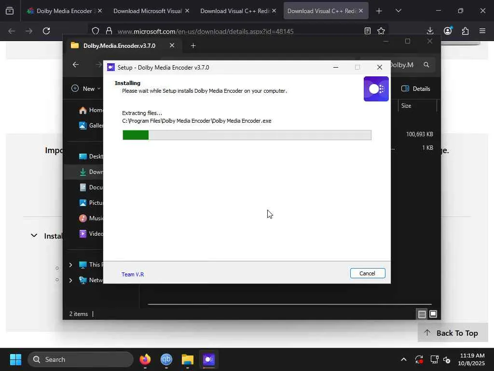This screenshot has height=371, width=494.
Task: Sort files by the Size column
Action: click(x=417, y=106)
